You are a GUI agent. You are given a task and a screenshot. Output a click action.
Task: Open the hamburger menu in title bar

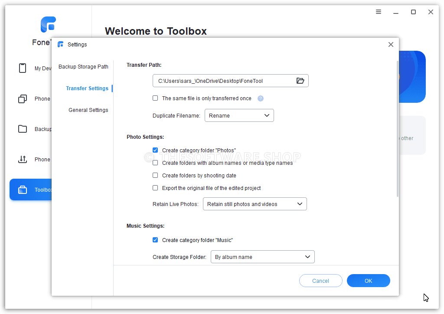[378, 12]
